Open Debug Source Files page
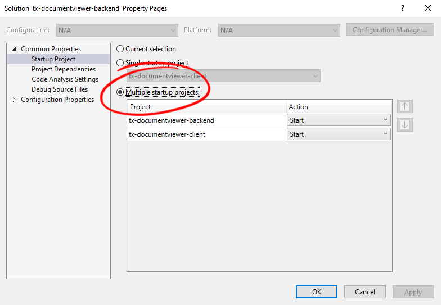441x305 pixels. click(x=60, y=89)
